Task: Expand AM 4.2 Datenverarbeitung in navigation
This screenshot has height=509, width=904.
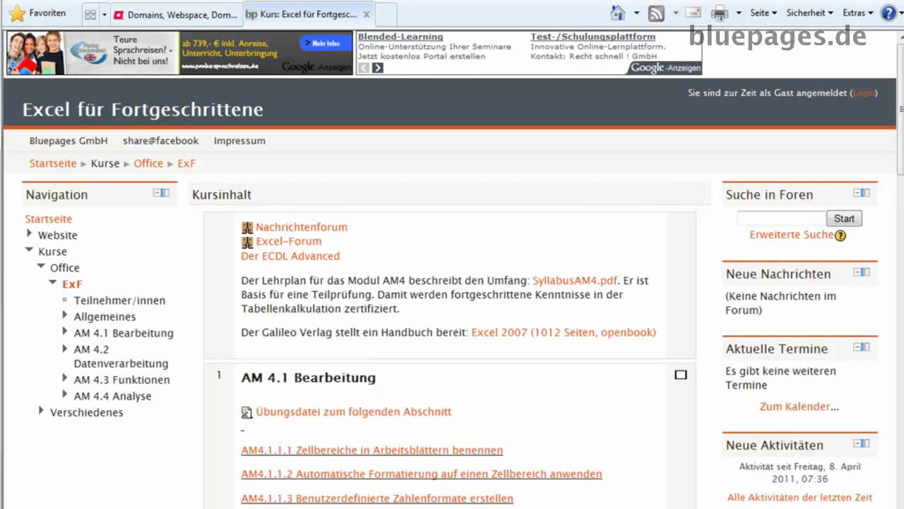Action: coord(65,348)
